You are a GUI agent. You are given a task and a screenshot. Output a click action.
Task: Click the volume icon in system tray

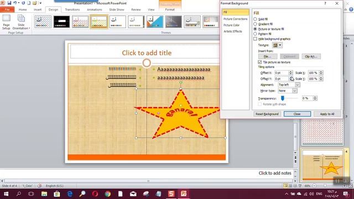pos(311,194)
